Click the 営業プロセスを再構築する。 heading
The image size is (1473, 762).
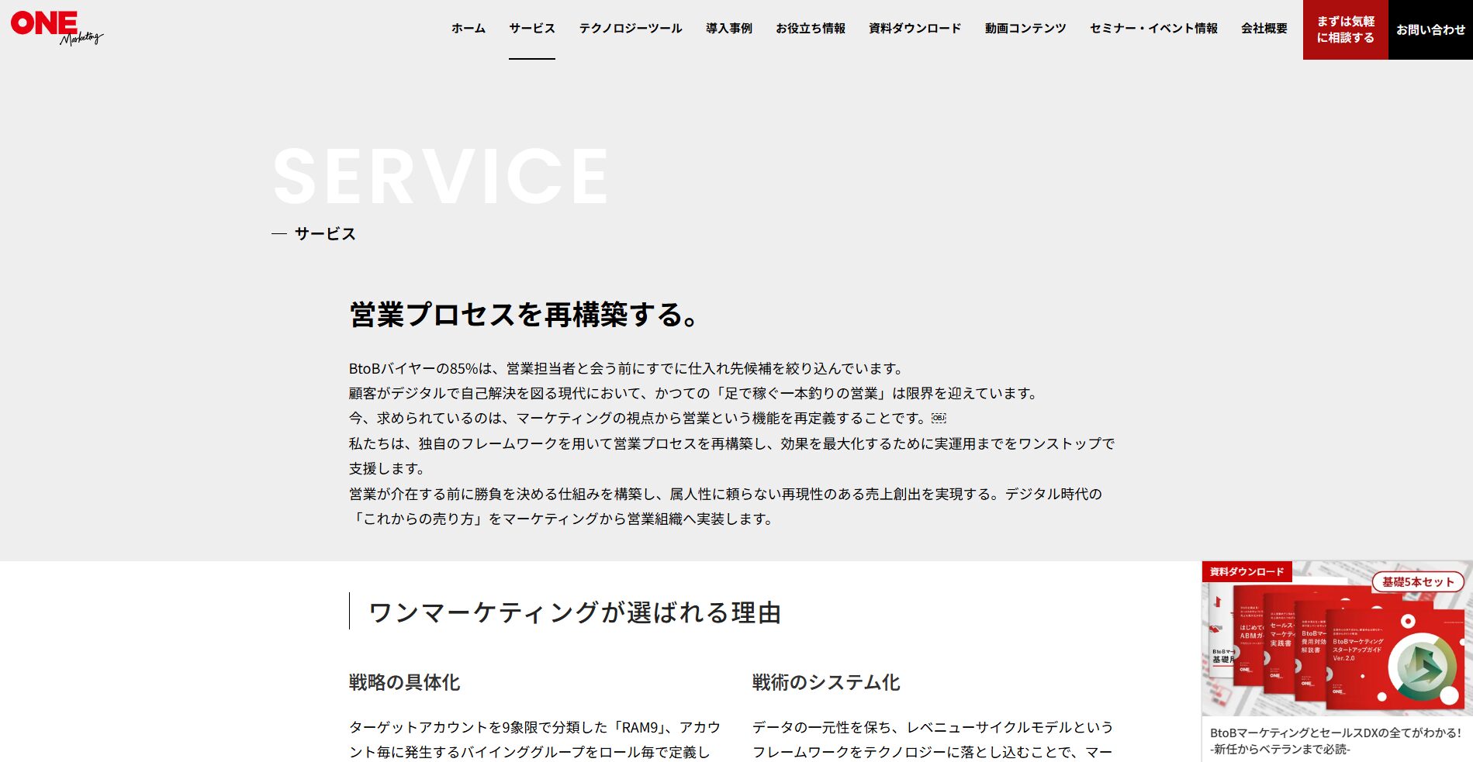tap(526, 315)
